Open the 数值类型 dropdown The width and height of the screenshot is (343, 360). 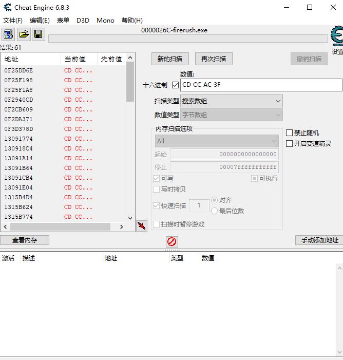(232, 115)
